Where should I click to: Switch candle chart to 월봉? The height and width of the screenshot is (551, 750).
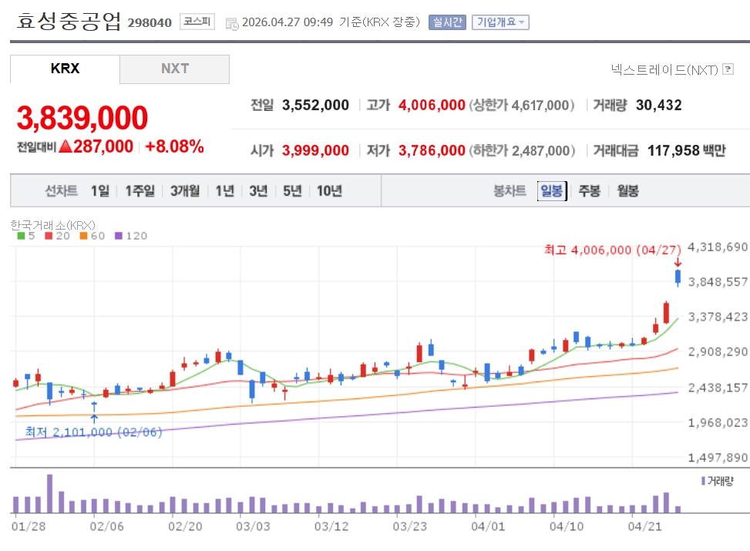click(x=627, y=191)
